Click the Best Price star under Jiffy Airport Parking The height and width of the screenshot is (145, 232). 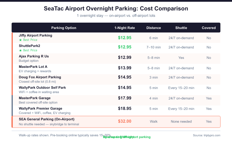point(20,40)
